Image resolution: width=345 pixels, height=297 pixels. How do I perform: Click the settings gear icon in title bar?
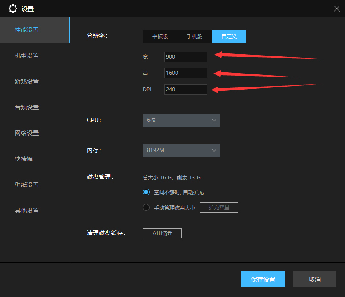(x=13, y=9)
